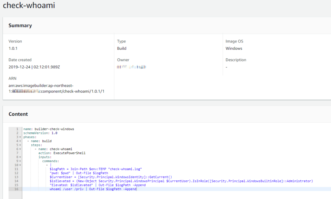Click the $logPath Join-Path code line
The image size is (331, 199).
96,169
